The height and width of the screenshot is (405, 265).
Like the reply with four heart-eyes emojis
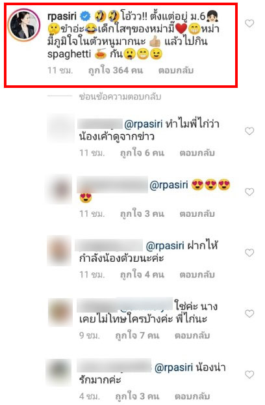(249, 192)
